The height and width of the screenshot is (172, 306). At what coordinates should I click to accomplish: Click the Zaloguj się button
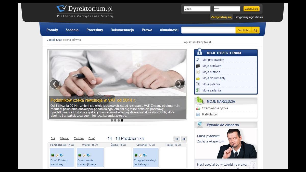[251, 9]
